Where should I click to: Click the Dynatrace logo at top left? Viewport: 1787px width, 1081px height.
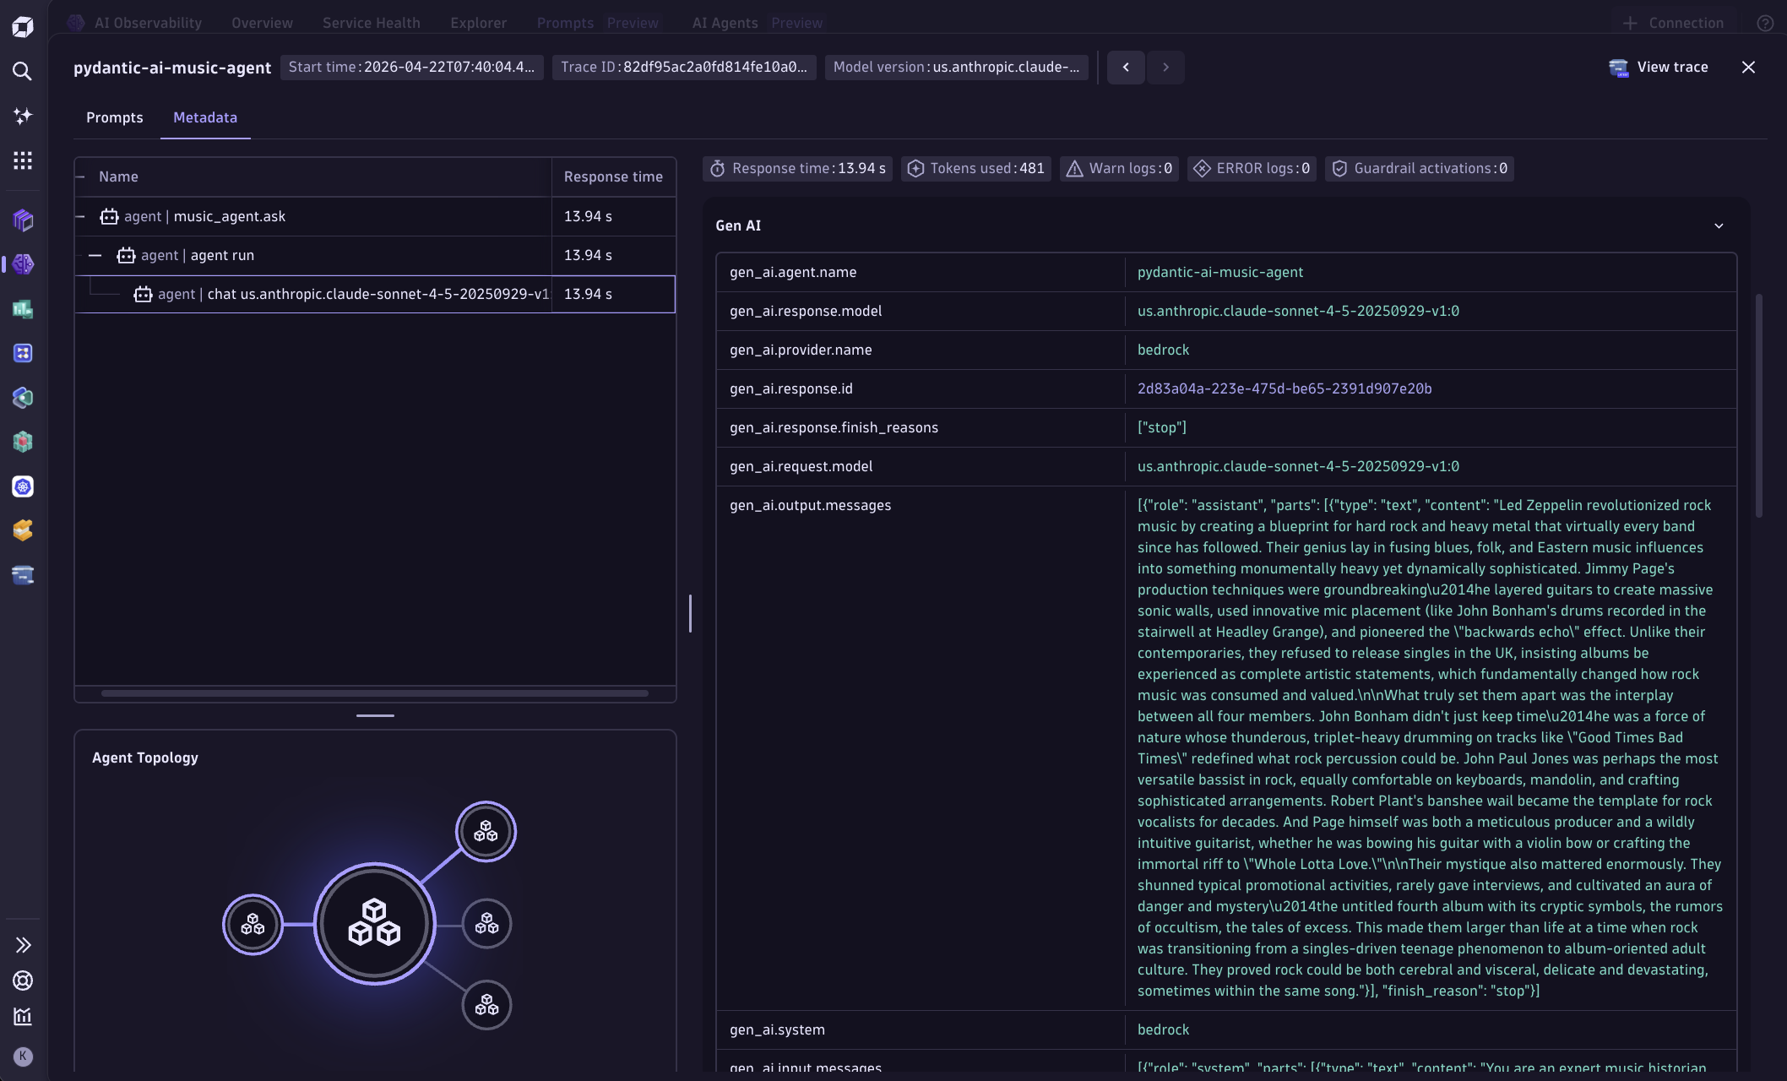23,26
